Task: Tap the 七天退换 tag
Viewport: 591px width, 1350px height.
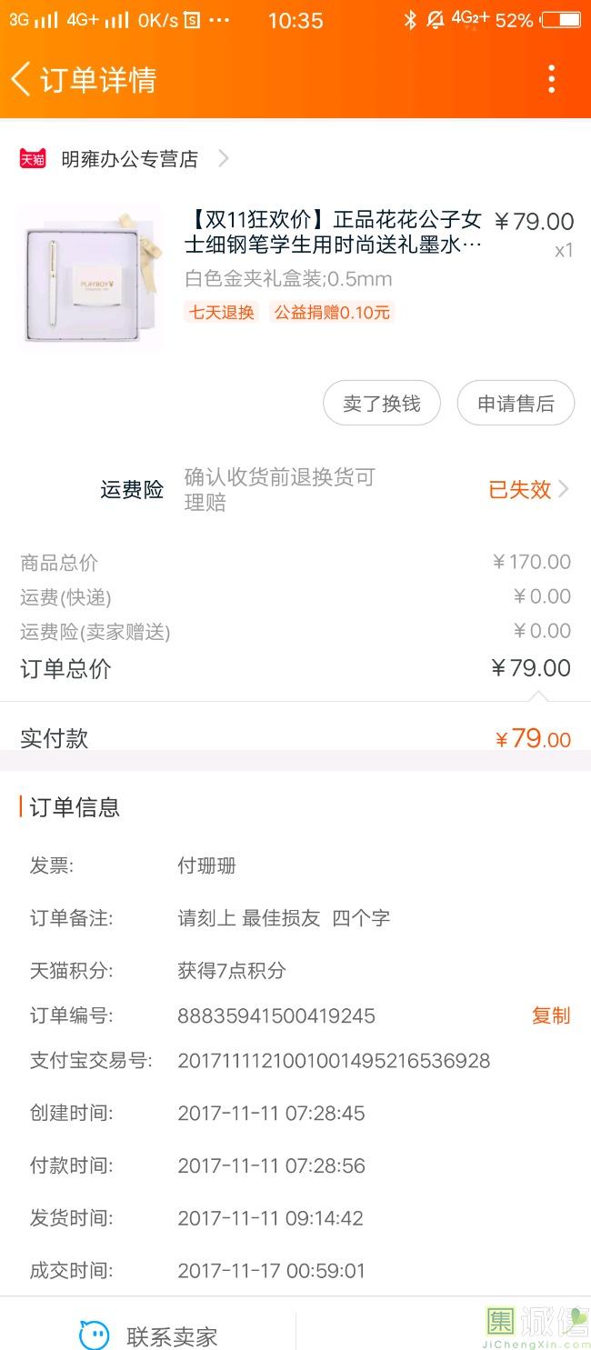Action: pos(222,312)
